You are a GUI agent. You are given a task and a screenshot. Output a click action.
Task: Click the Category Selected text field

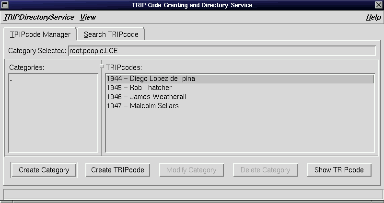(x=221, y=51)
